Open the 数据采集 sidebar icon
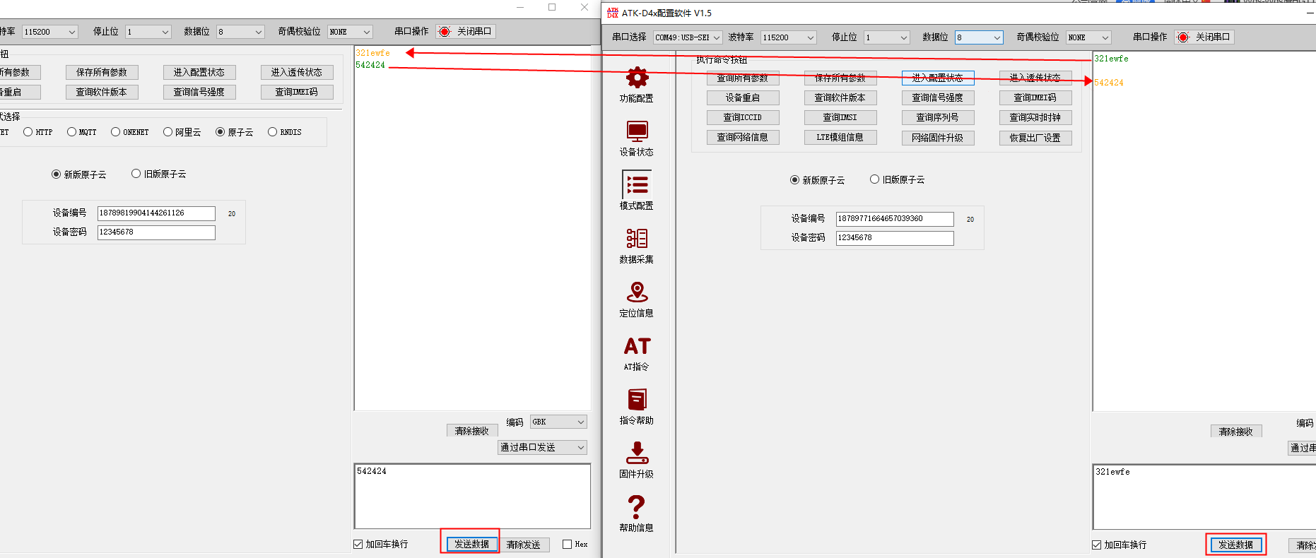The height and width of the screenshot is (558, 1316). pos(637,239)
